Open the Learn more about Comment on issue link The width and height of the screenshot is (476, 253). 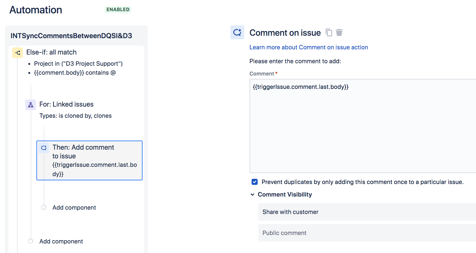pos(309,47)
